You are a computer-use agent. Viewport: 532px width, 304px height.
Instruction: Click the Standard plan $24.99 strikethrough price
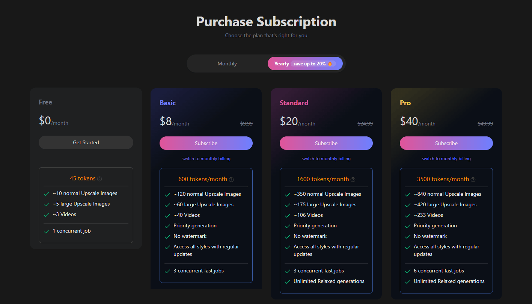click(365, 124)
